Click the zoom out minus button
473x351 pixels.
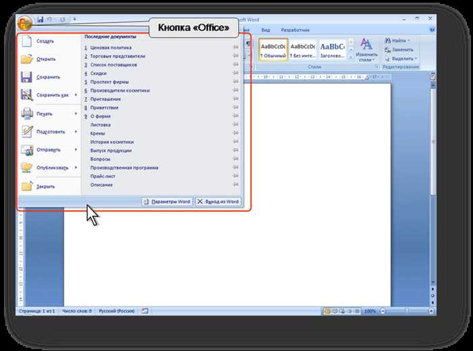coord(383,311)
